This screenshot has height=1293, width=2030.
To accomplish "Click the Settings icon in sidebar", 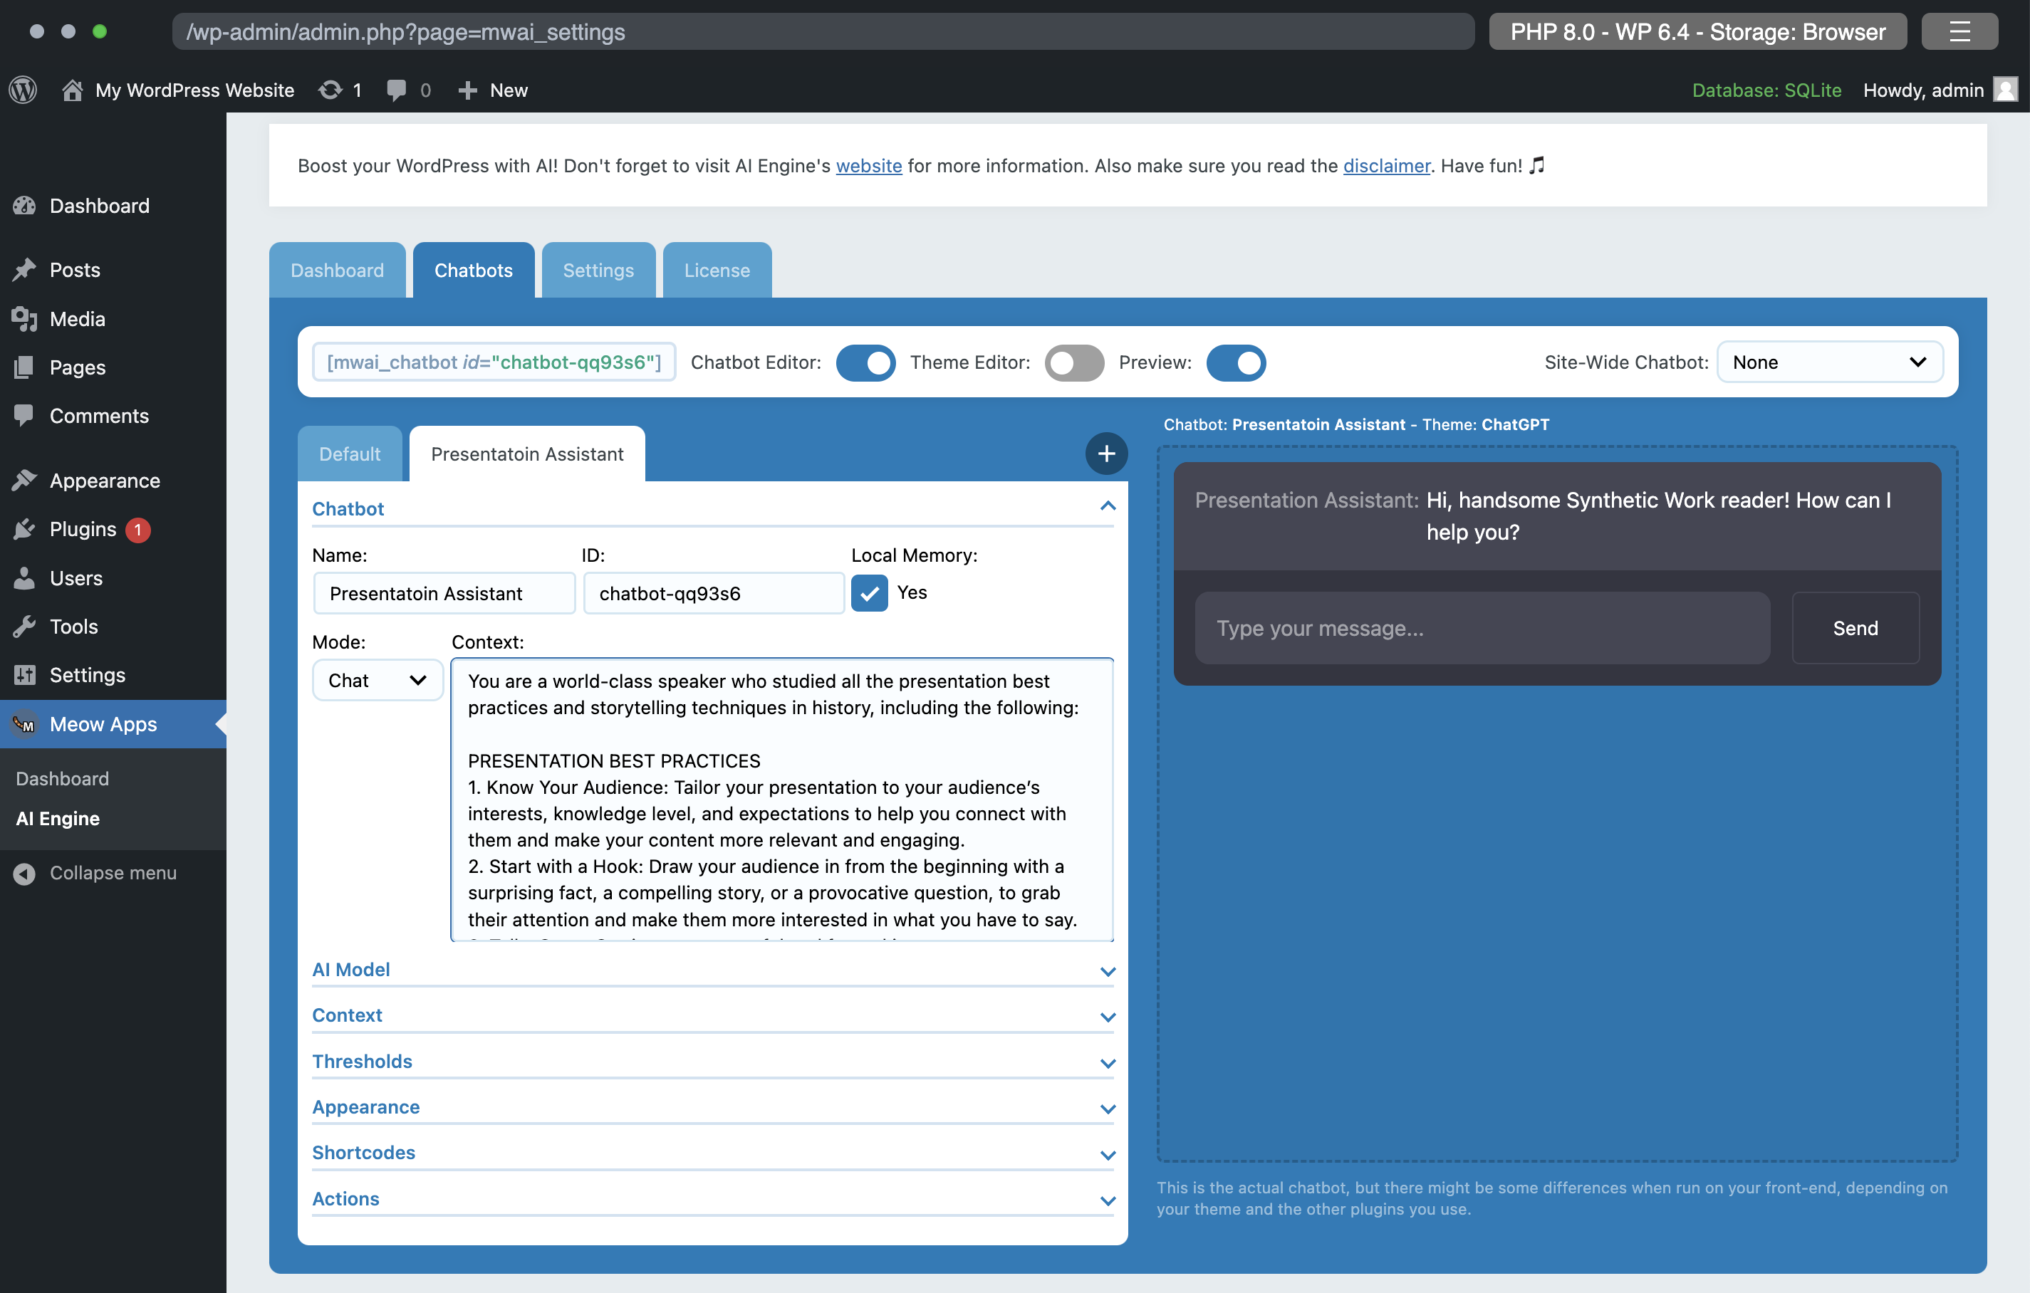I will (x=24, y=675).
